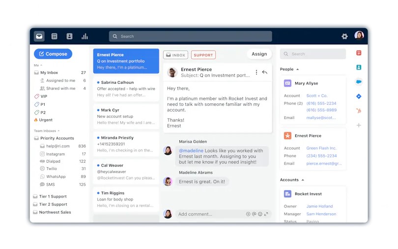Viewport: 398px width, 249px height.
Task: Open the contacts icon in top bar
Action: (69, 36)
